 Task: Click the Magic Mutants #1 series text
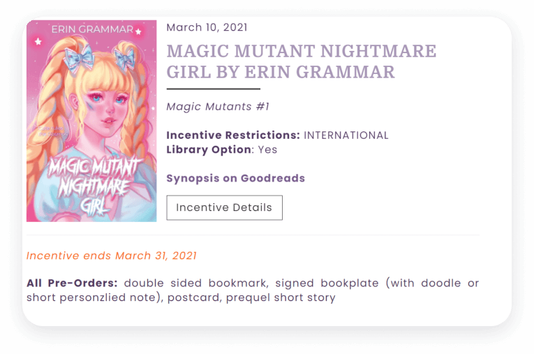217,107
